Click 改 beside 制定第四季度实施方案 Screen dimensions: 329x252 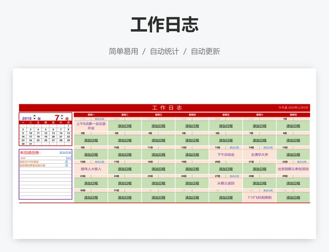pos(67,165)
